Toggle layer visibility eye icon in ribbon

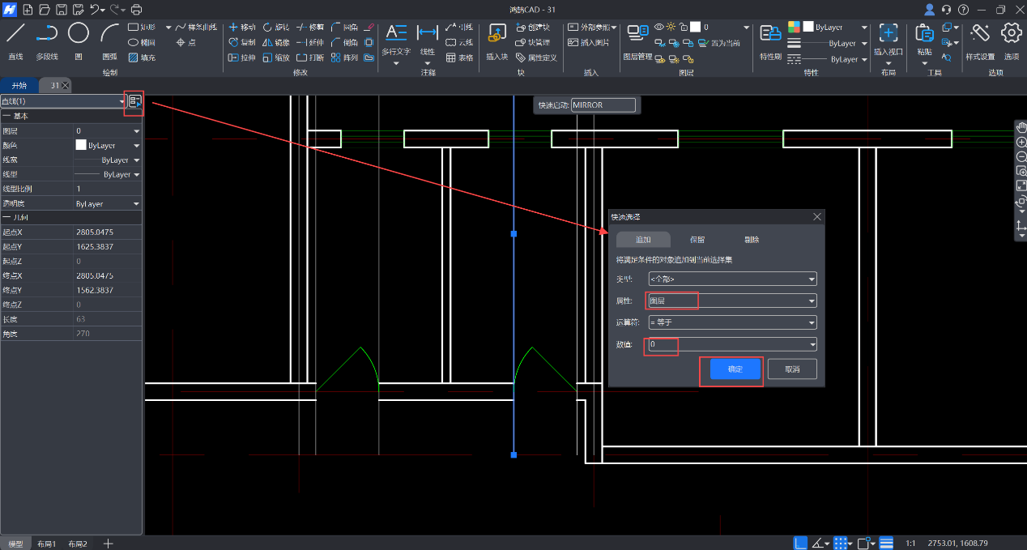click(x=658, y=27)
